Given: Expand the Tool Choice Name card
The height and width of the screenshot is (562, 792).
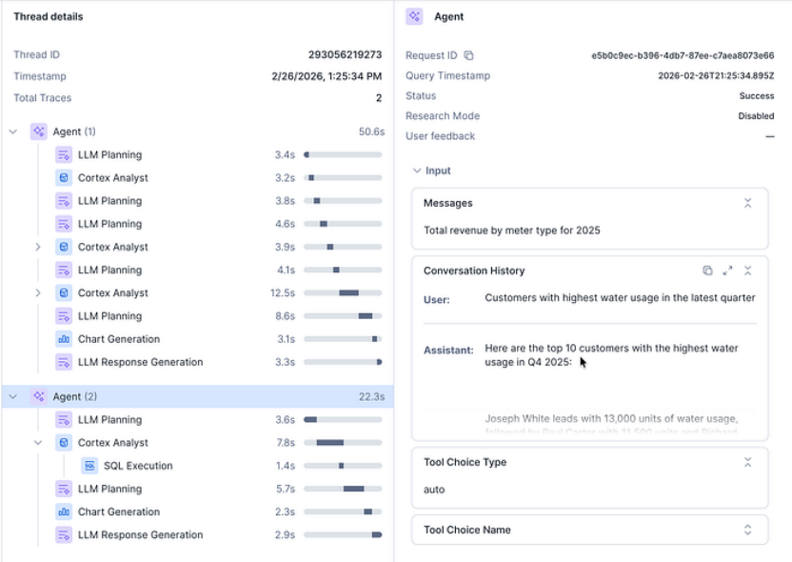Looking at the screenshot, I should click(x=748, y=530).
